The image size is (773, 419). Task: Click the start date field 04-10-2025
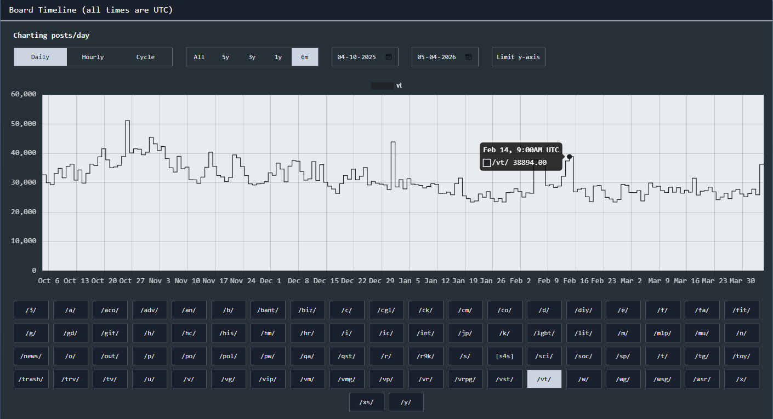[x=365, y=57]
